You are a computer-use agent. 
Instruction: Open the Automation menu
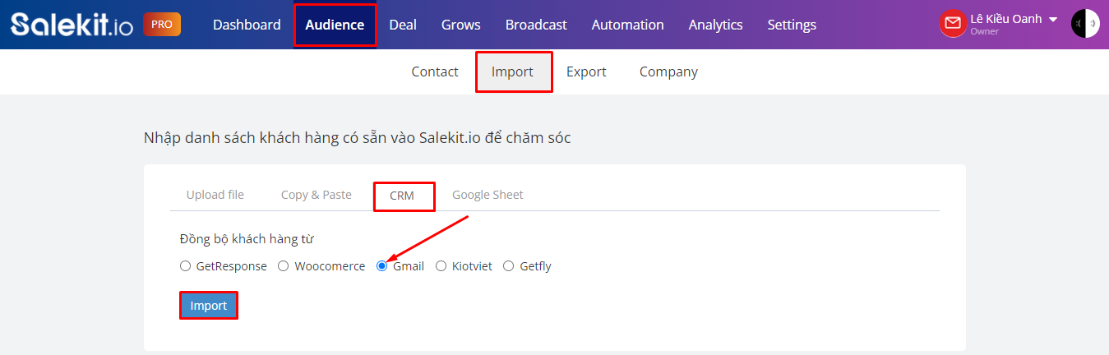627,25
